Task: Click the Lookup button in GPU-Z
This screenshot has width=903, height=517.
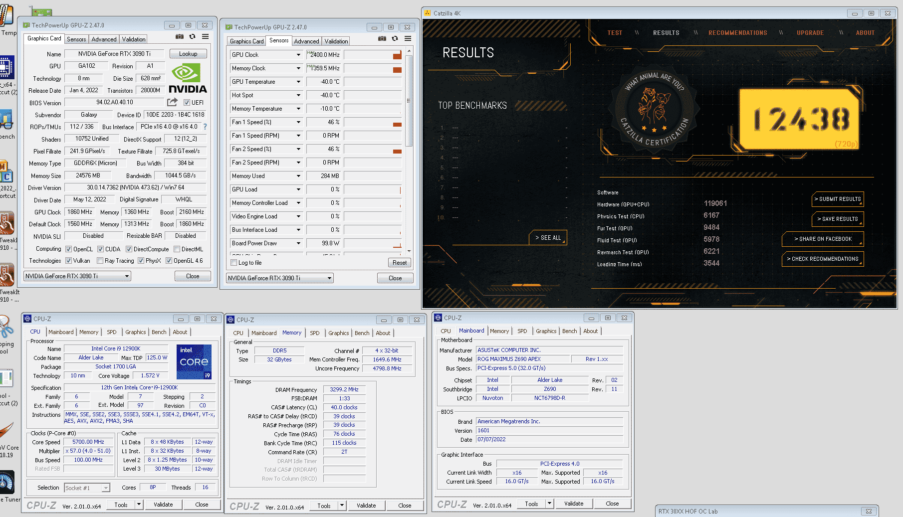Action: (x=188, y=54)
